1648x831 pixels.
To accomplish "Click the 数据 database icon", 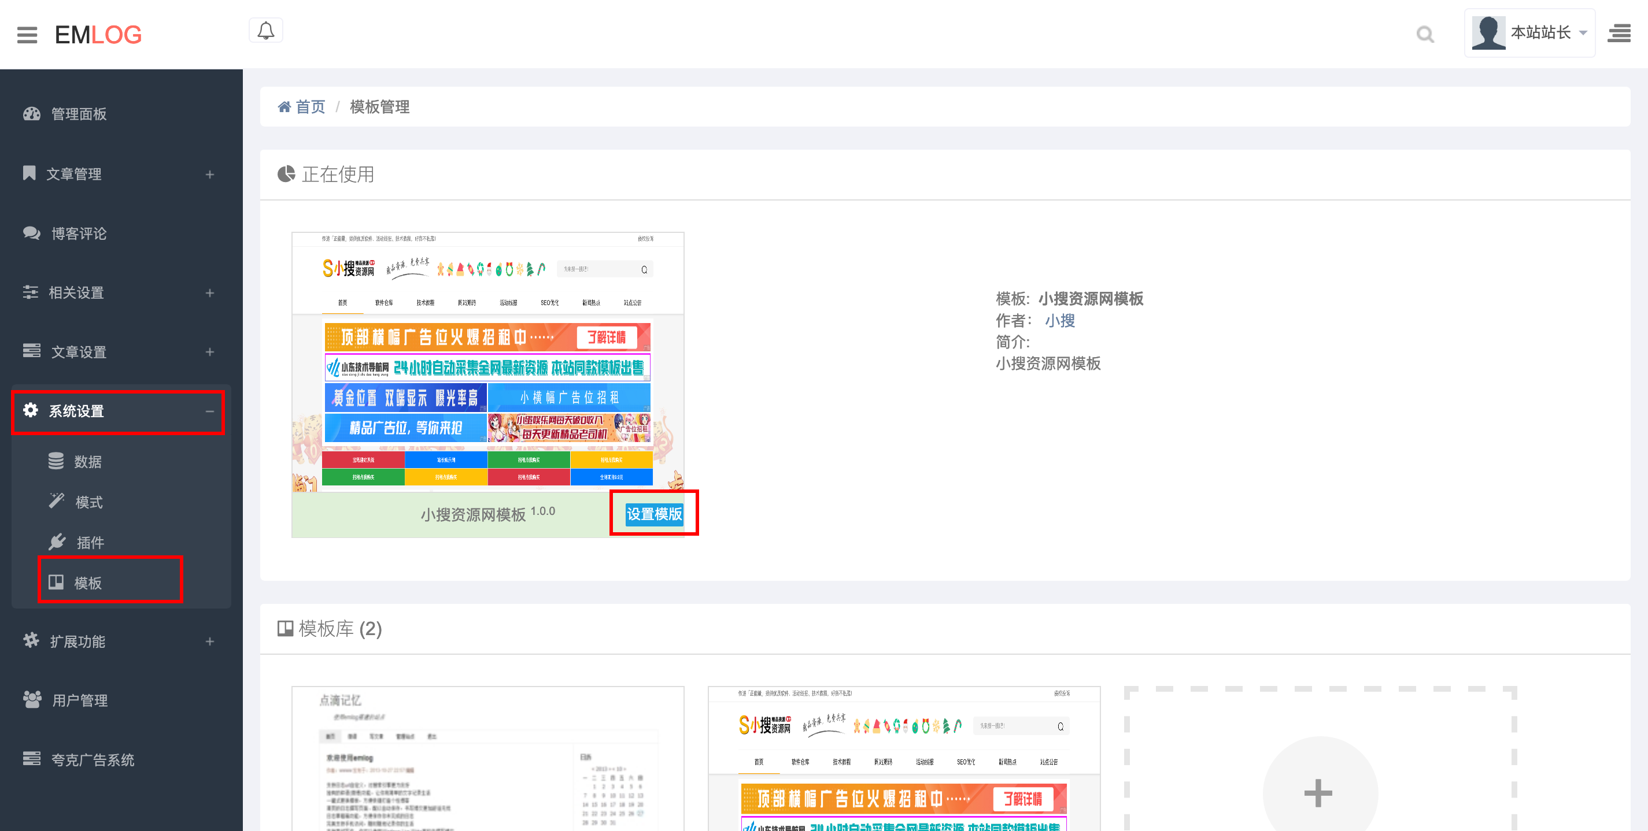I will tap(56, 461).
